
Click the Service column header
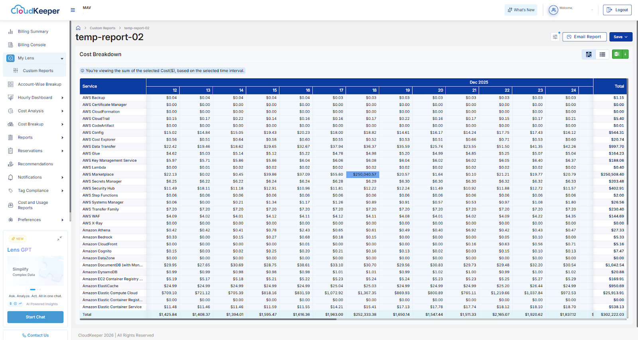[x=113, y=86]
